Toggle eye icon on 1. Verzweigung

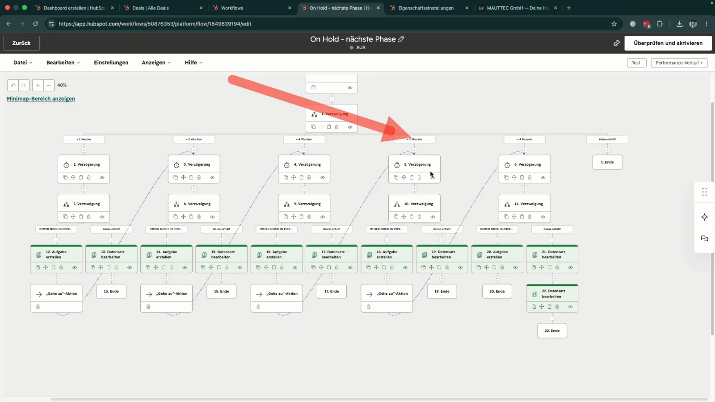tap(350, 127)
